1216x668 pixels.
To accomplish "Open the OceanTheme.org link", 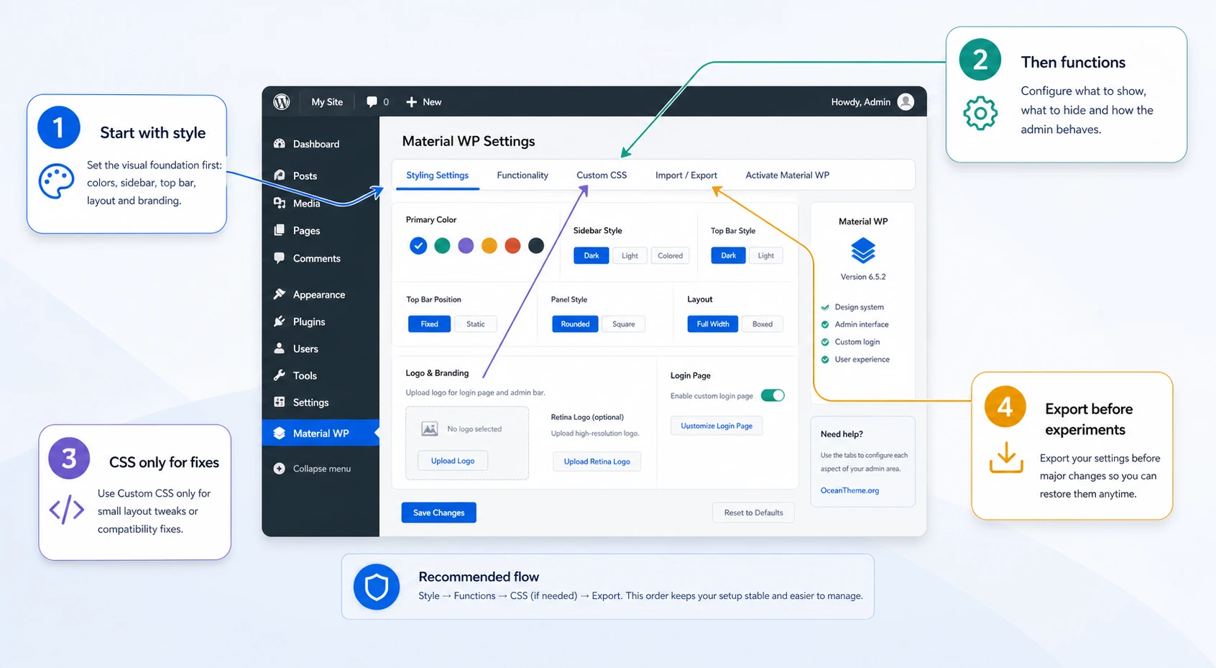I will pos(849,490).
